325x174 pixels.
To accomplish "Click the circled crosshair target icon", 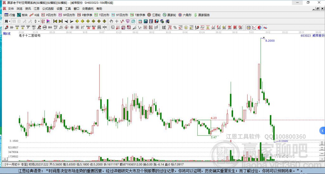I will (x=66, y=28).
